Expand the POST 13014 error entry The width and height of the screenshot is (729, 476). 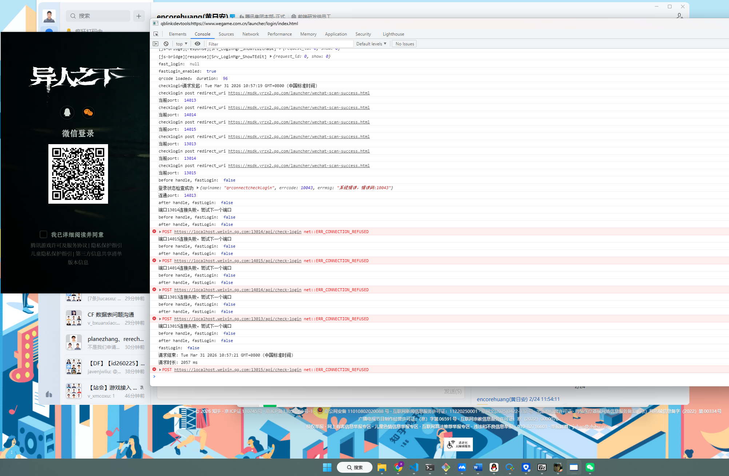pyautogui.click(x=160, y=232)
